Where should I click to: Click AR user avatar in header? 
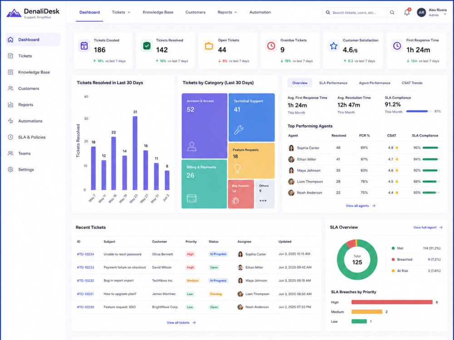coord(421,12)
